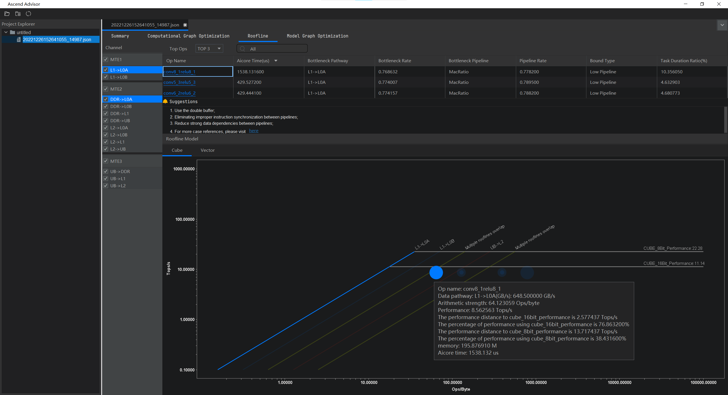Uncheck the L1->L0A channel checkbox
The image size is (728, 395).
[106, 70]
